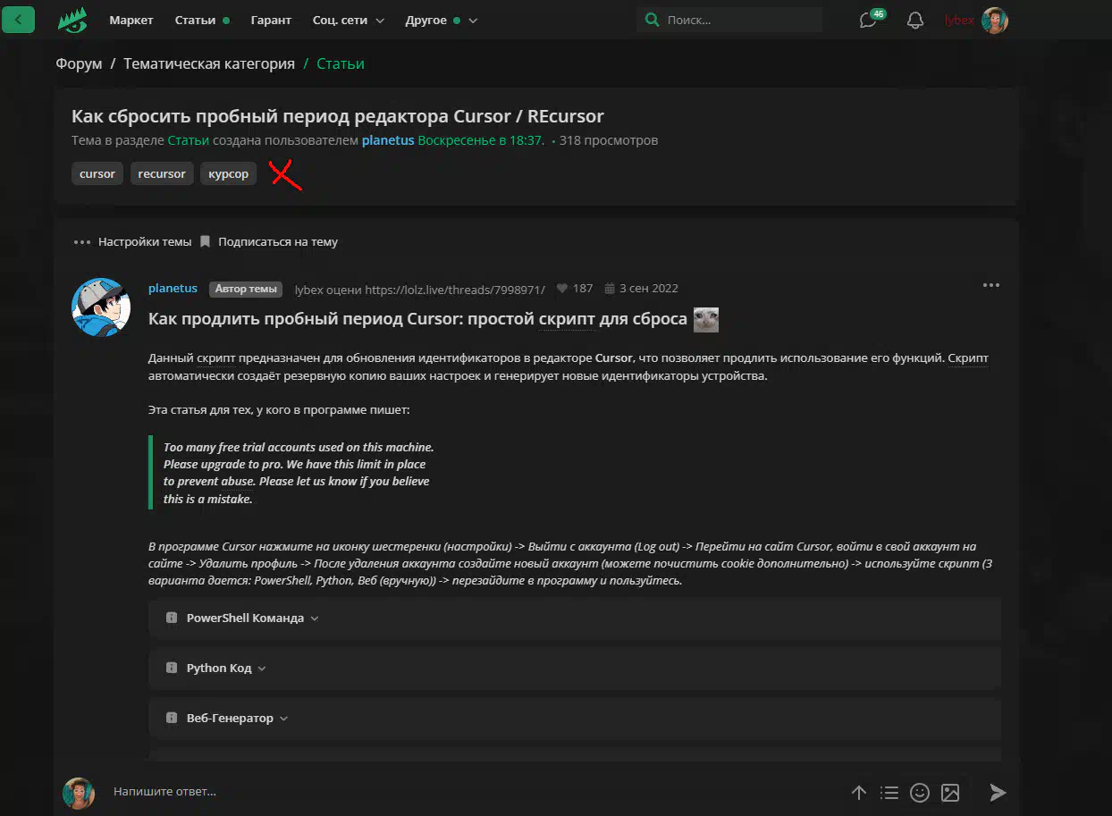This screenshot has width=1112, height=816.
Task: Open the conversations icon with 46 badge
Action: (x=869, y=20)
